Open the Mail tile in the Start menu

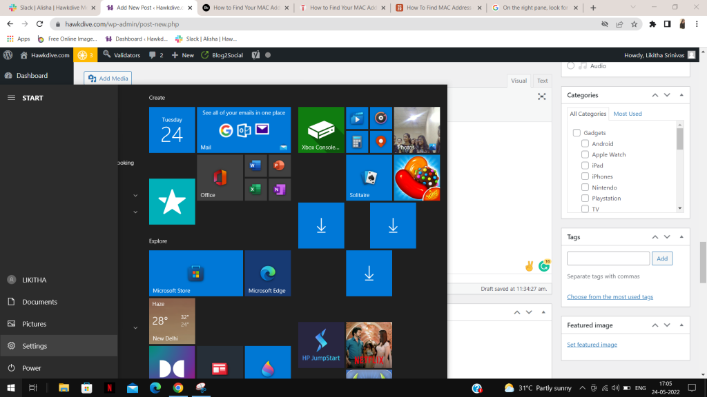click(x=243, y=130)
